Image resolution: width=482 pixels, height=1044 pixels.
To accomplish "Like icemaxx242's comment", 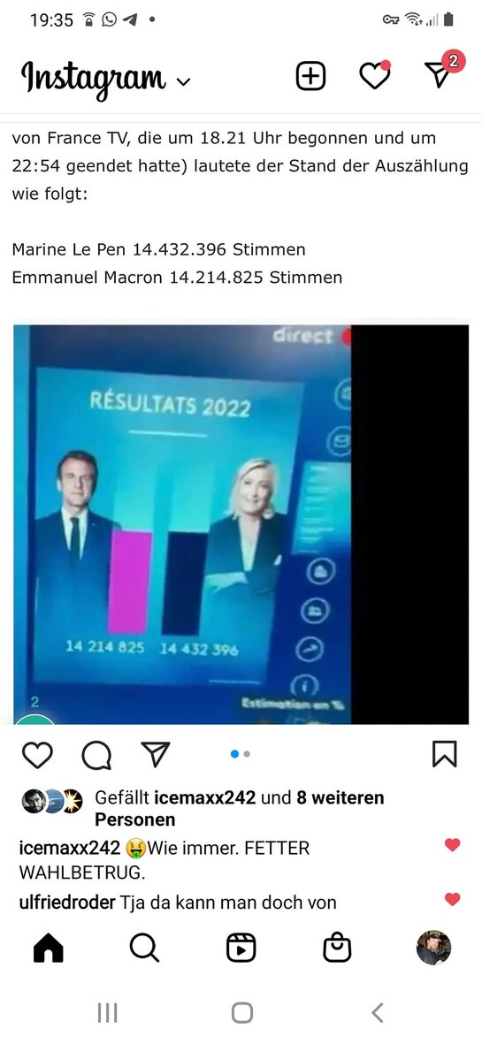I will click(x=453, y=845).
